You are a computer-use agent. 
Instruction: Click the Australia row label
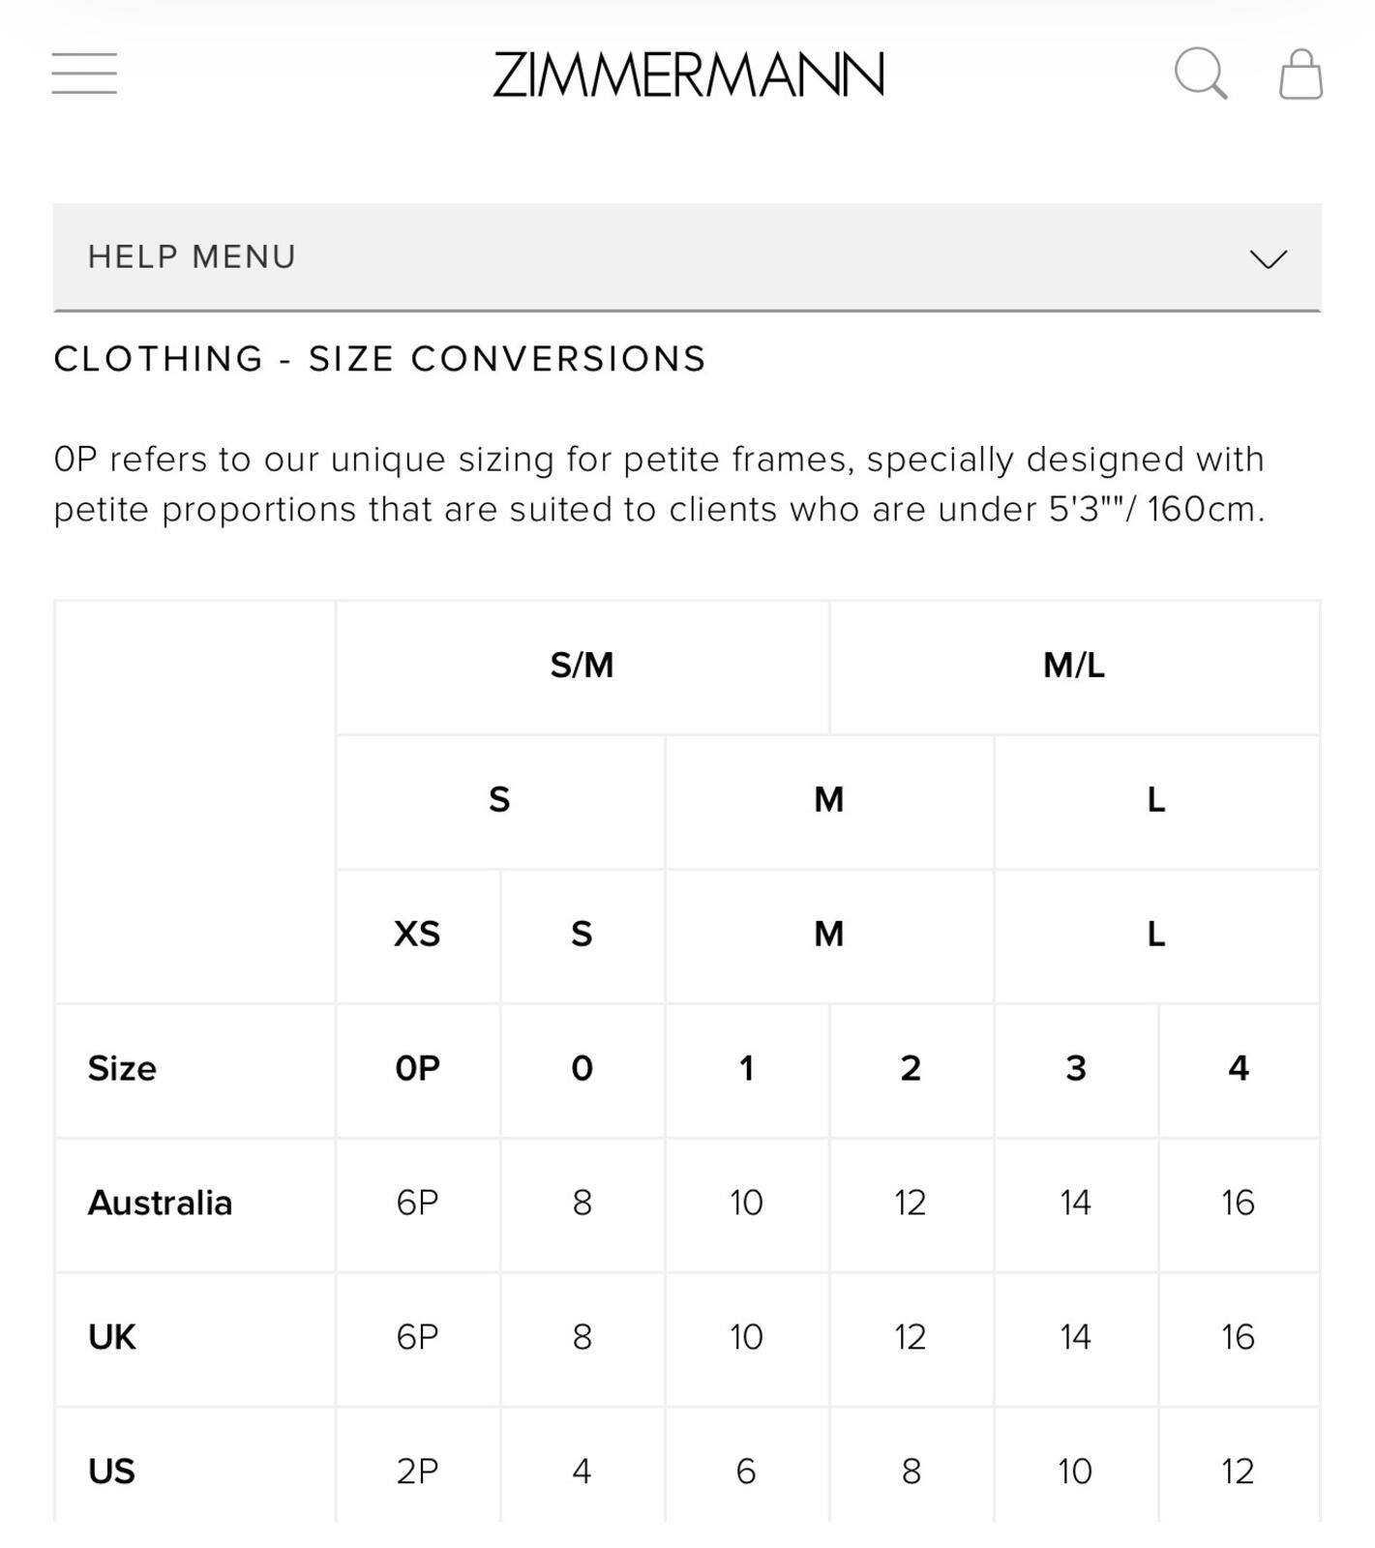click(161, 1203)
